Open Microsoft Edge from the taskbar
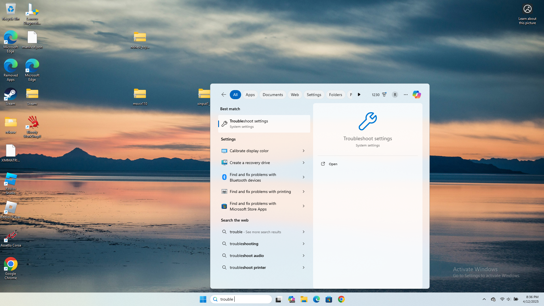Image resolution: width=544 pixels, height=306 pixels. pyautogui.click(x=316, y=299)
